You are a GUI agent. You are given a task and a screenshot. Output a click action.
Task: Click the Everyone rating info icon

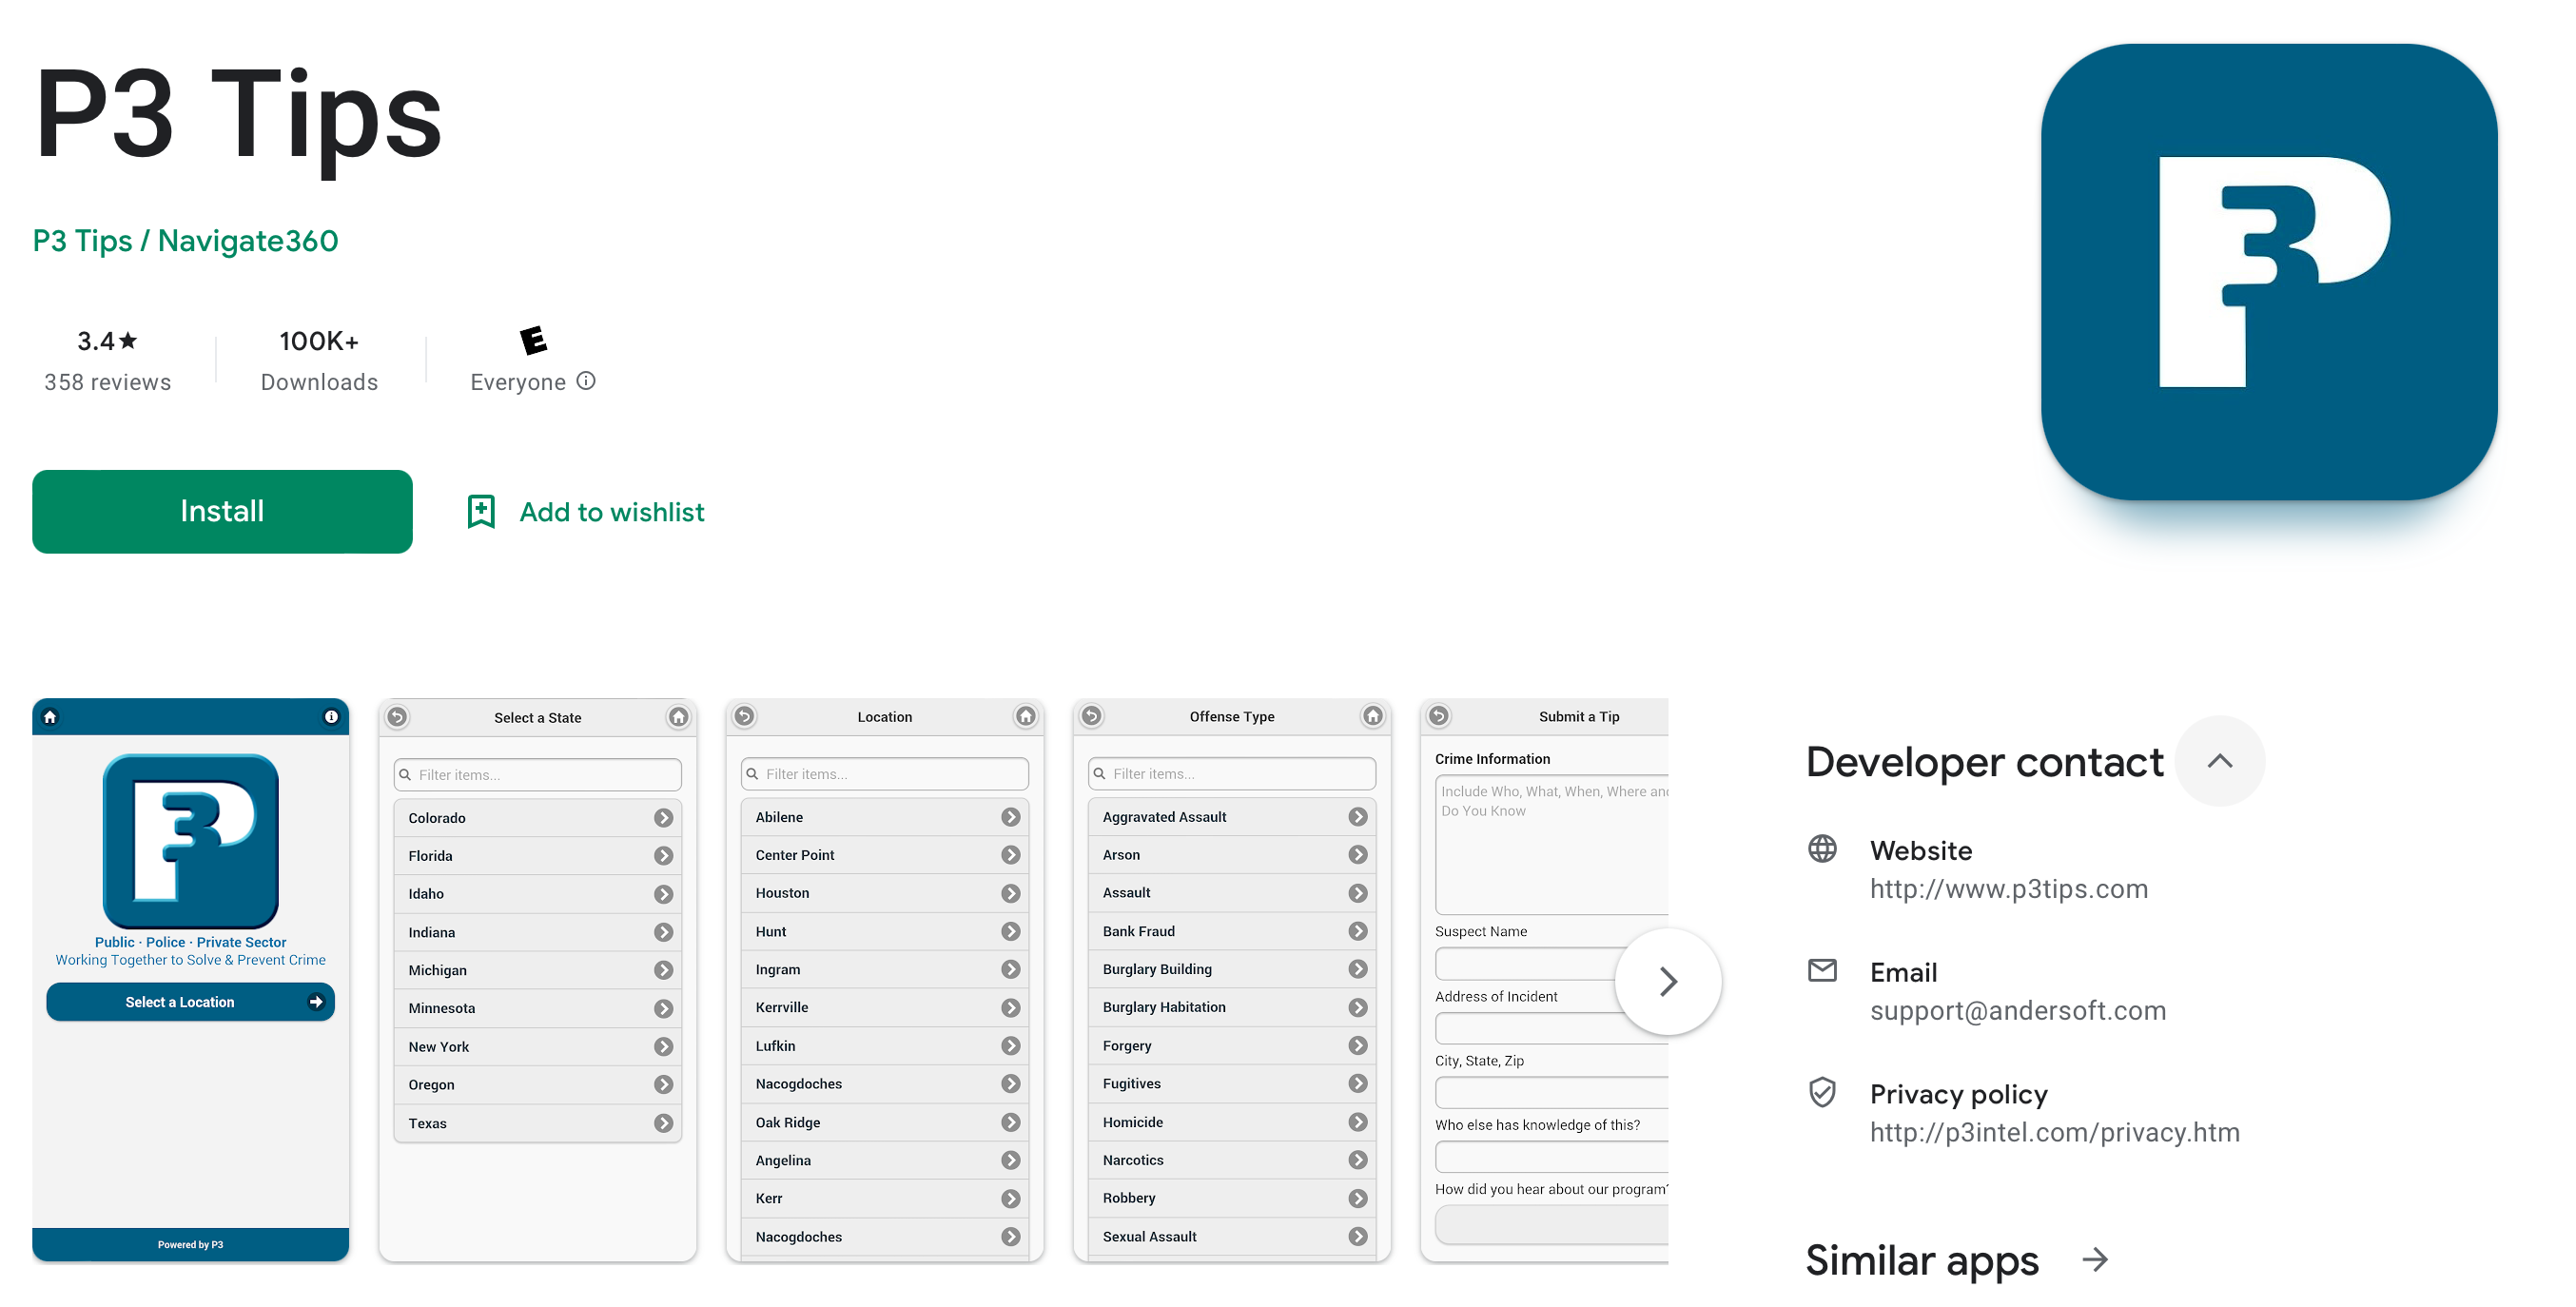(x=586, y=381)
